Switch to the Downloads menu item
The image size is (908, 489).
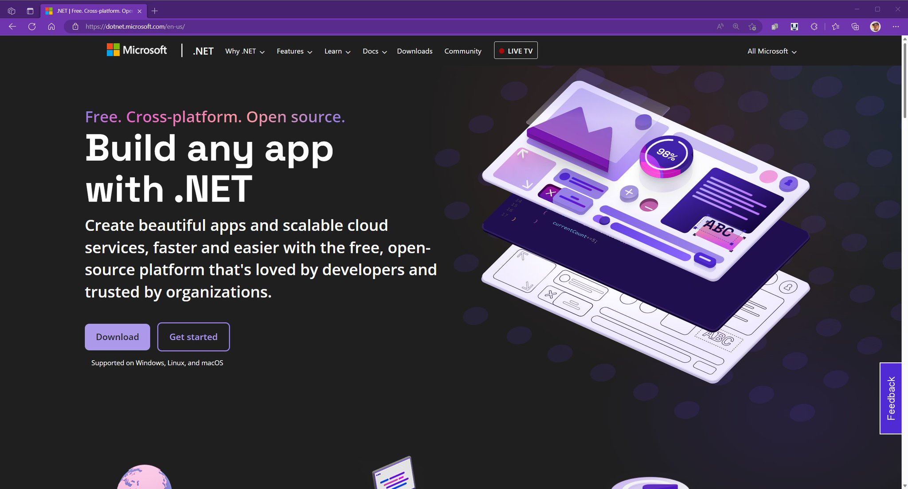point(414,51)
